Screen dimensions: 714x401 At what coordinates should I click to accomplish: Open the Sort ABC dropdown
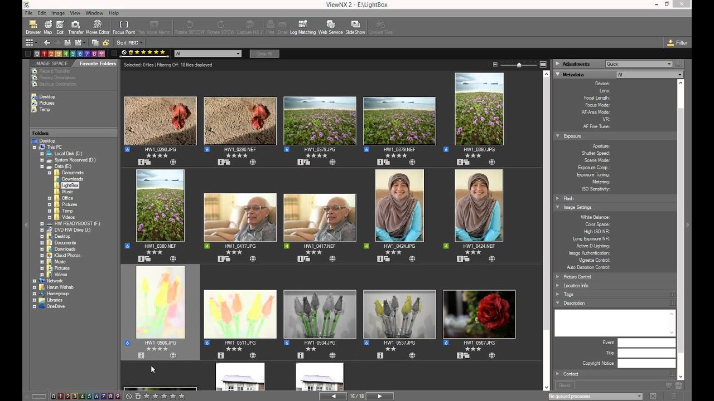129,42
